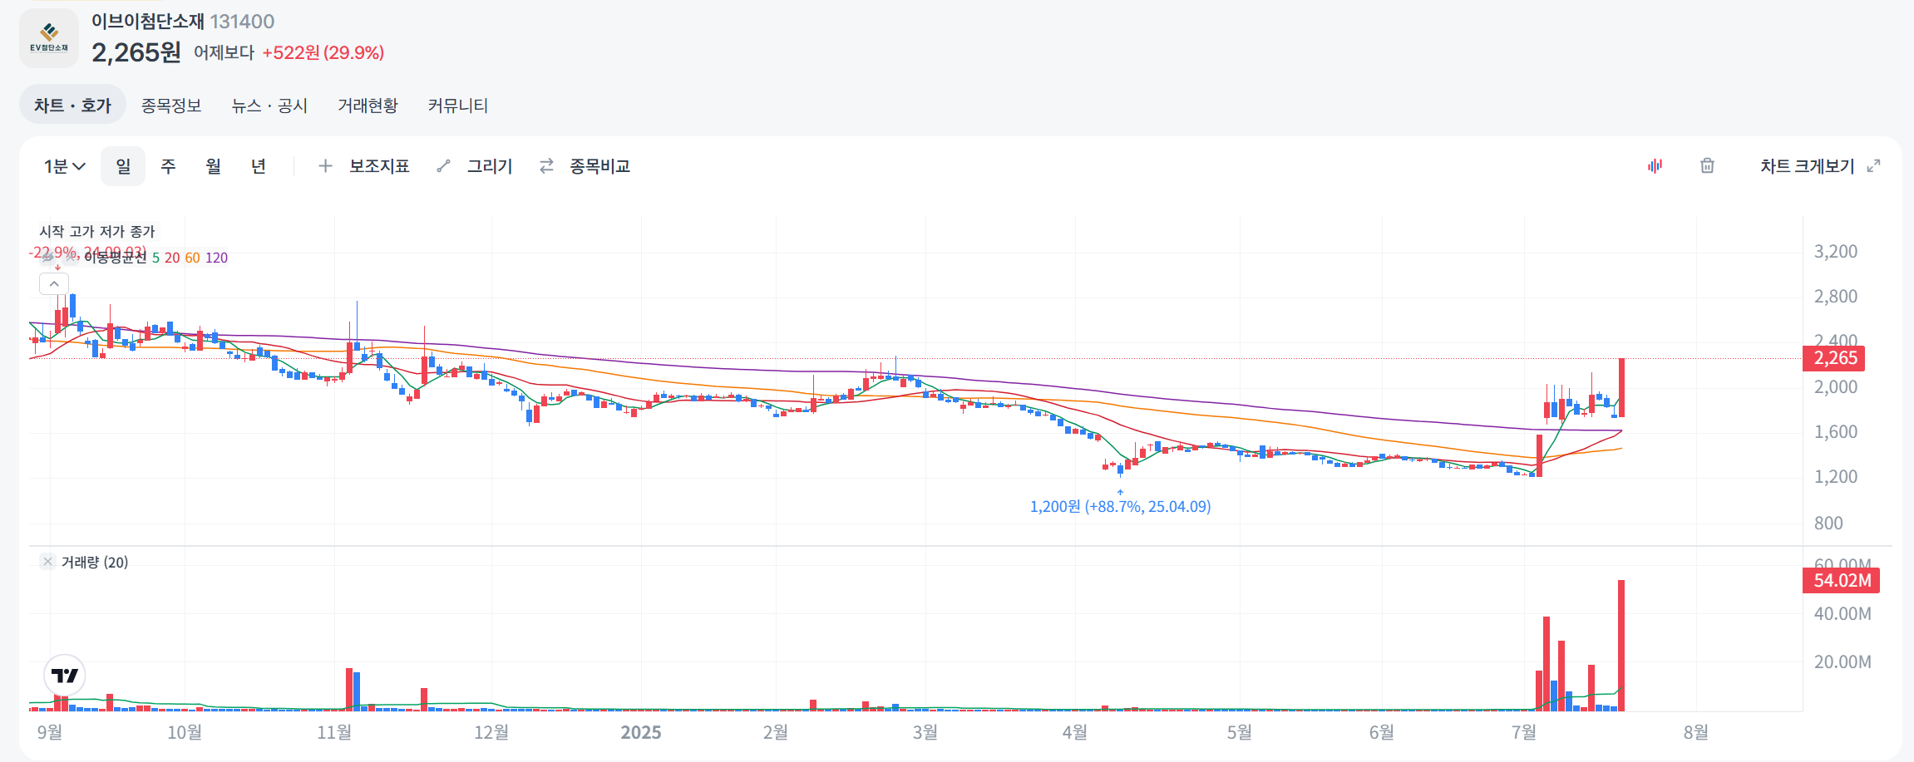The height and width of the screenshot is (762, 1914).
Task: Click the trash can delete icon
Action: click(1707, 165)
